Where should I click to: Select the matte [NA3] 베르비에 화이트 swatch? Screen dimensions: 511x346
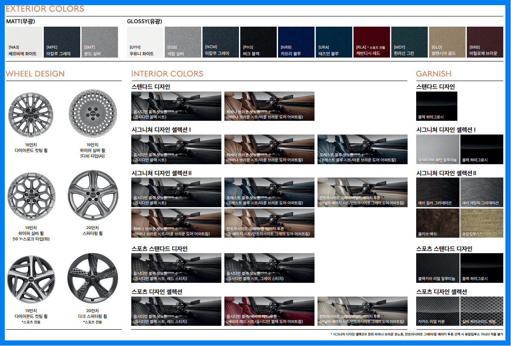tap(24, 42)
